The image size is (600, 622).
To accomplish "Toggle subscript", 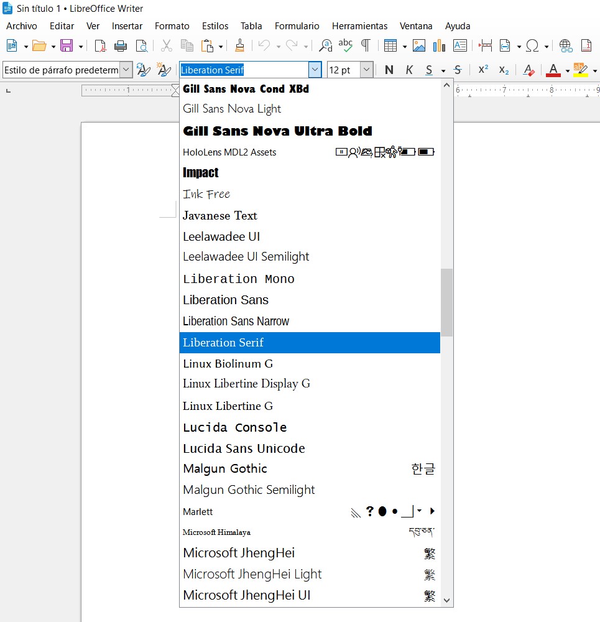I will pyautogui.click(x=504, y=70).
